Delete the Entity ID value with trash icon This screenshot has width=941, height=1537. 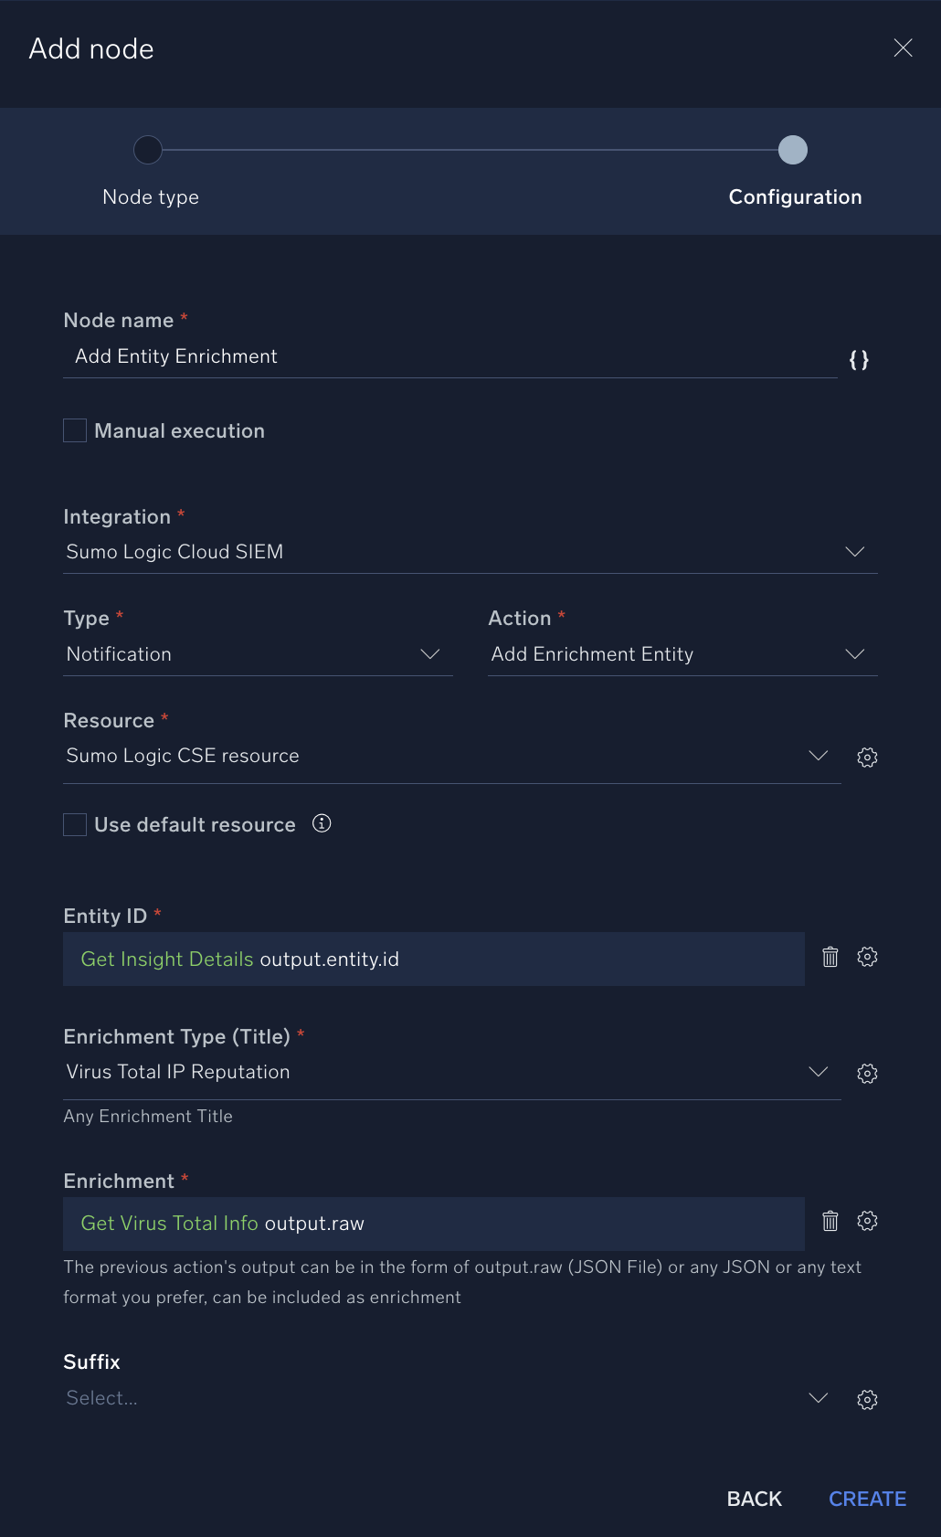830,957
